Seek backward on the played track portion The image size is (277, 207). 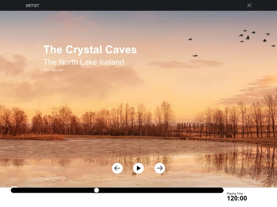click(x=52, y=190)
